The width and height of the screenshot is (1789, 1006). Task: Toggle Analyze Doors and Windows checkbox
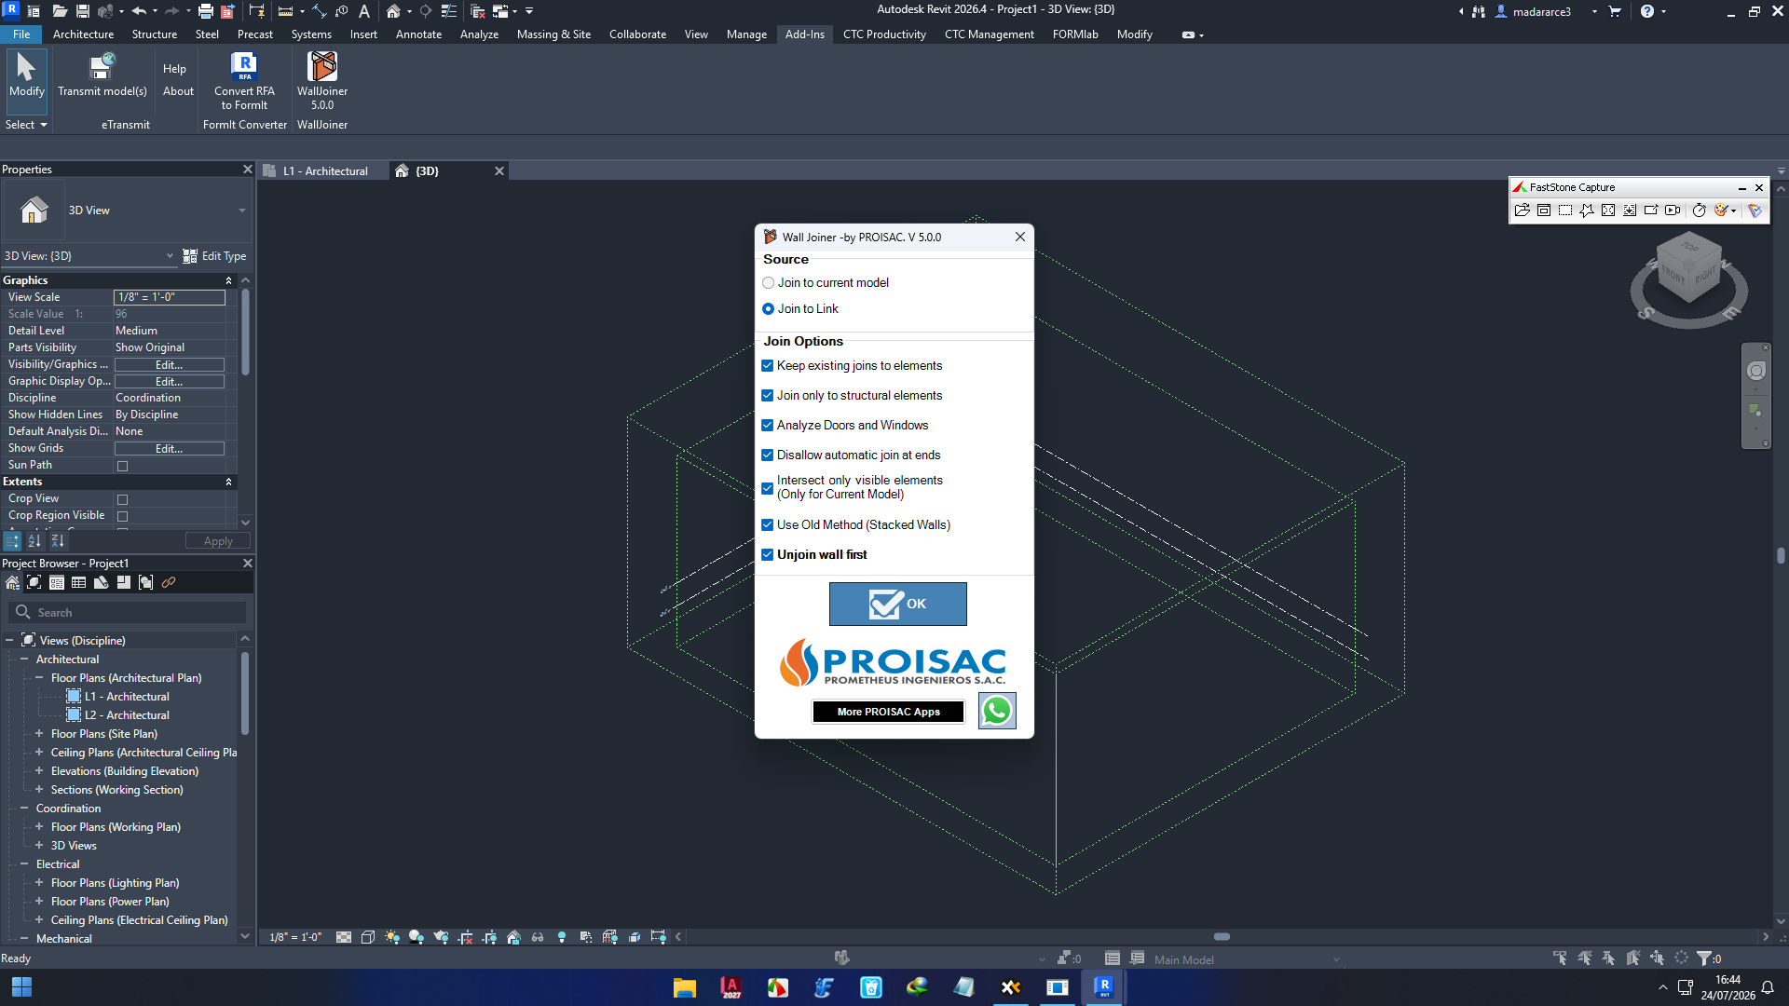click(768, 426)
